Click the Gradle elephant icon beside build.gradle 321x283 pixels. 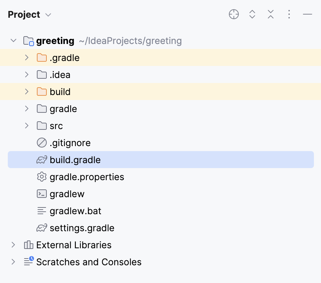click(42, 160)
